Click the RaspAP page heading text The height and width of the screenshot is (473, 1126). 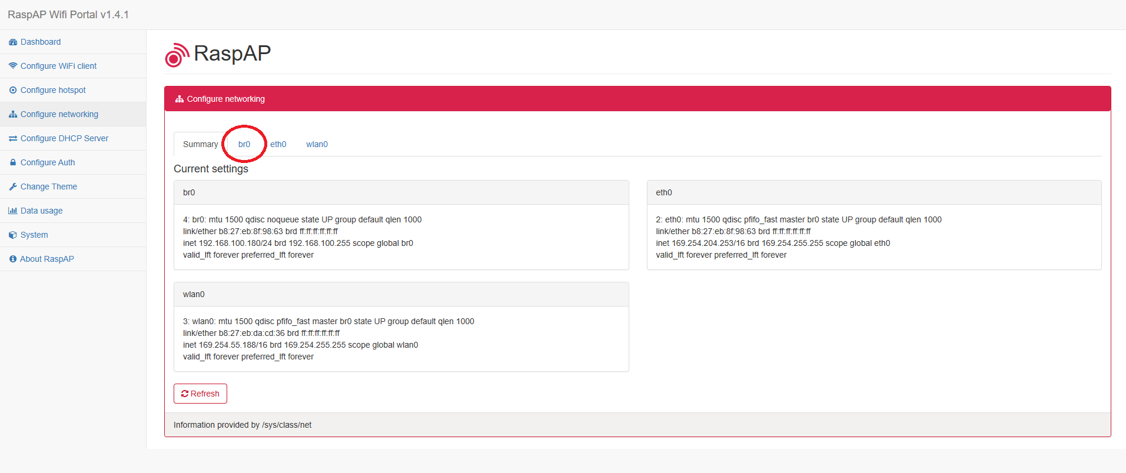tap(232, 54)
